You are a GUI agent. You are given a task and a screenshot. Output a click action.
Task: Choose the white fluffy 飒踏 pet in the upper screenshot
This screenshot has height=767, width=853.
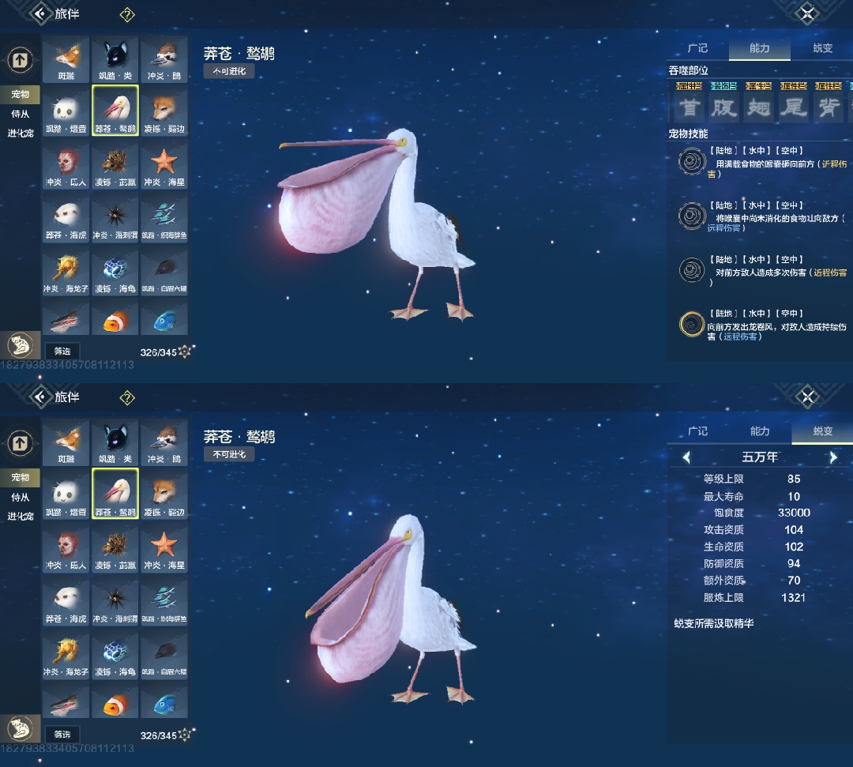click(x=66, y=111)
